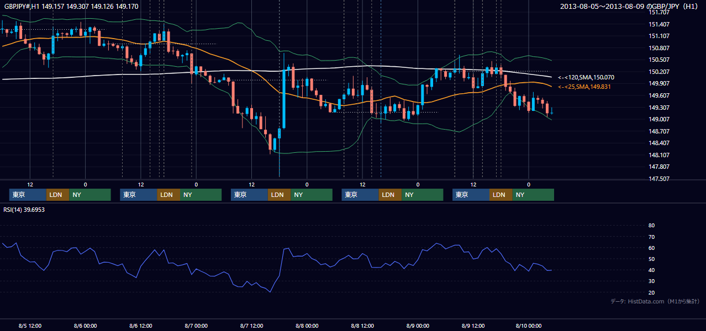This screenshot has height=331, width=706.
Task: Click the 8/7 00:00 time axis label
Action: click(196, 325)
